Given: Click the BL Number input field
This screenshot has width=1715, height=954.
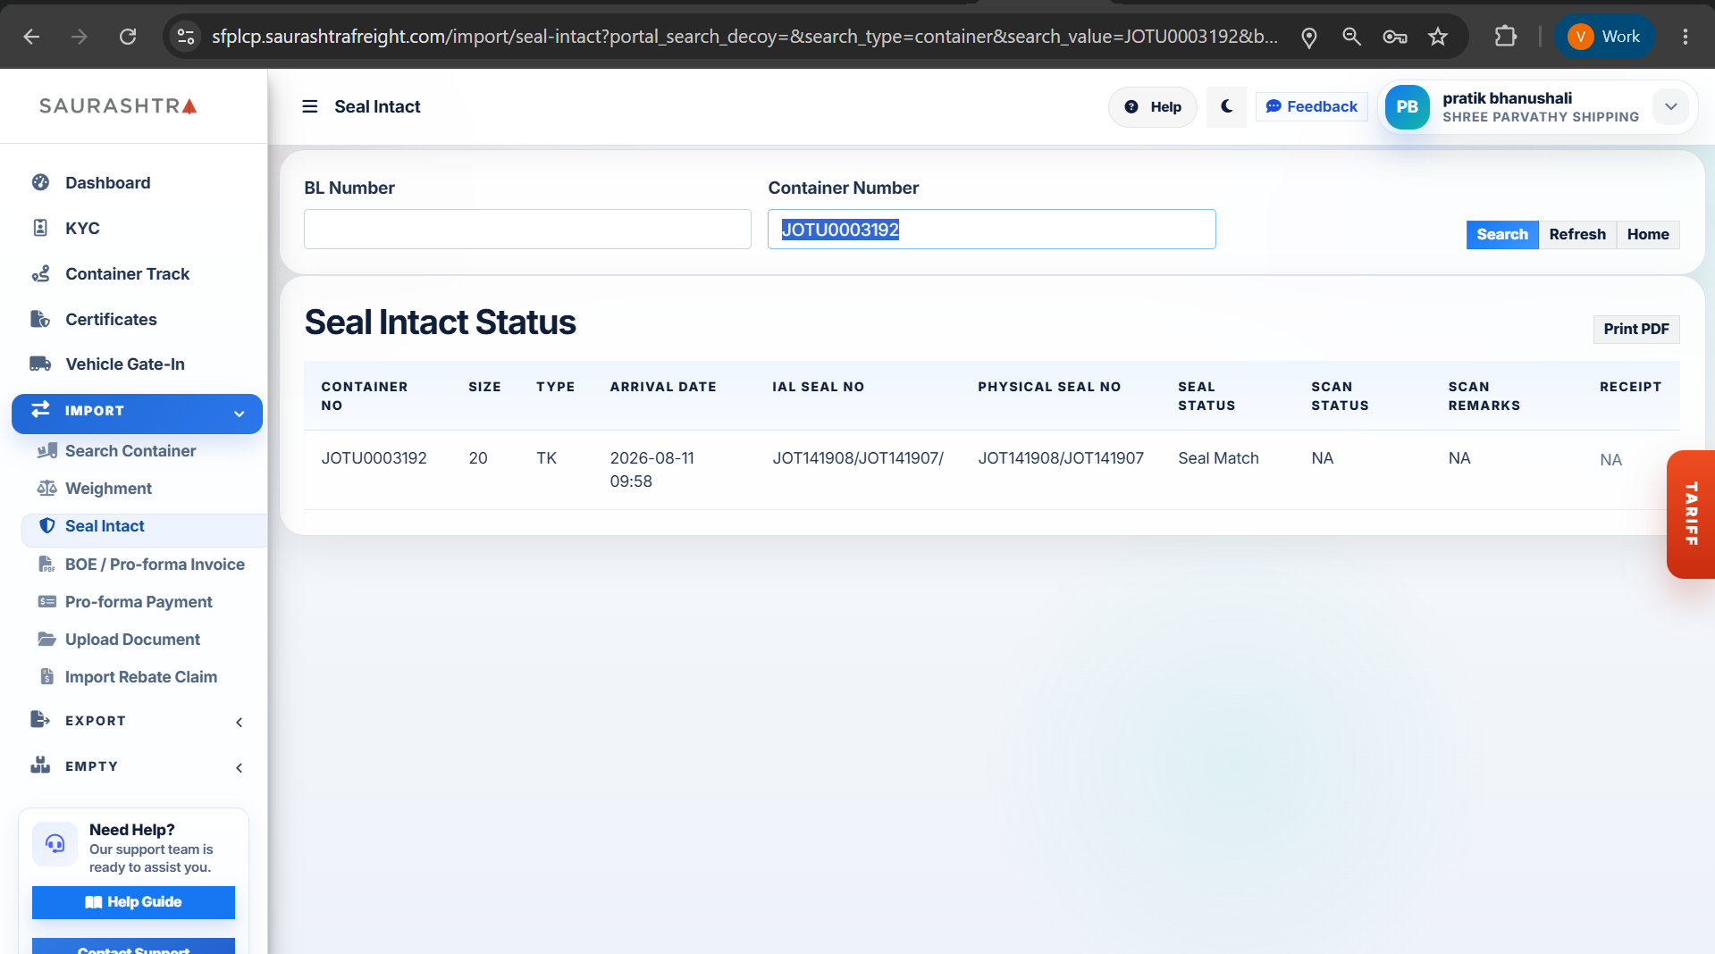Looking at the screenshot, I should point(527,230).
